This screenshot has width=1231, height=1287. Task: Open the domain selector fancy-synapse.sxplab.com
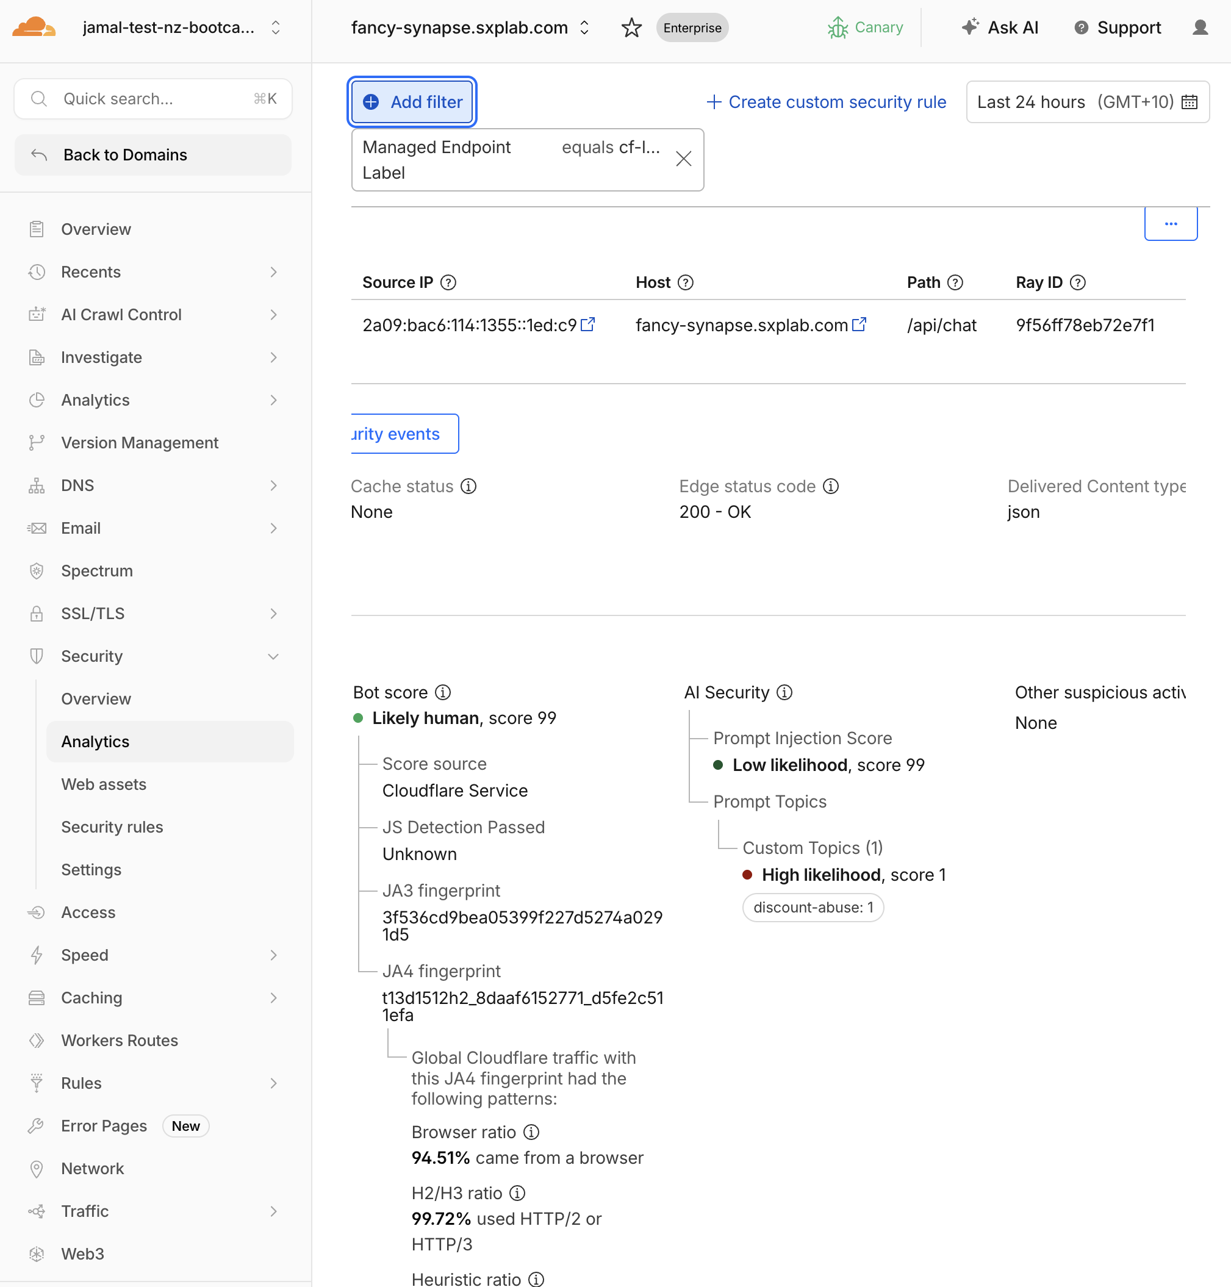click(470, 27)
